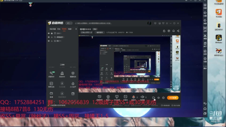This screenshot has width=226, height=127.
Task: Toggle visibility of the screen capture 1 layer
Action: (x=49, y=37)
